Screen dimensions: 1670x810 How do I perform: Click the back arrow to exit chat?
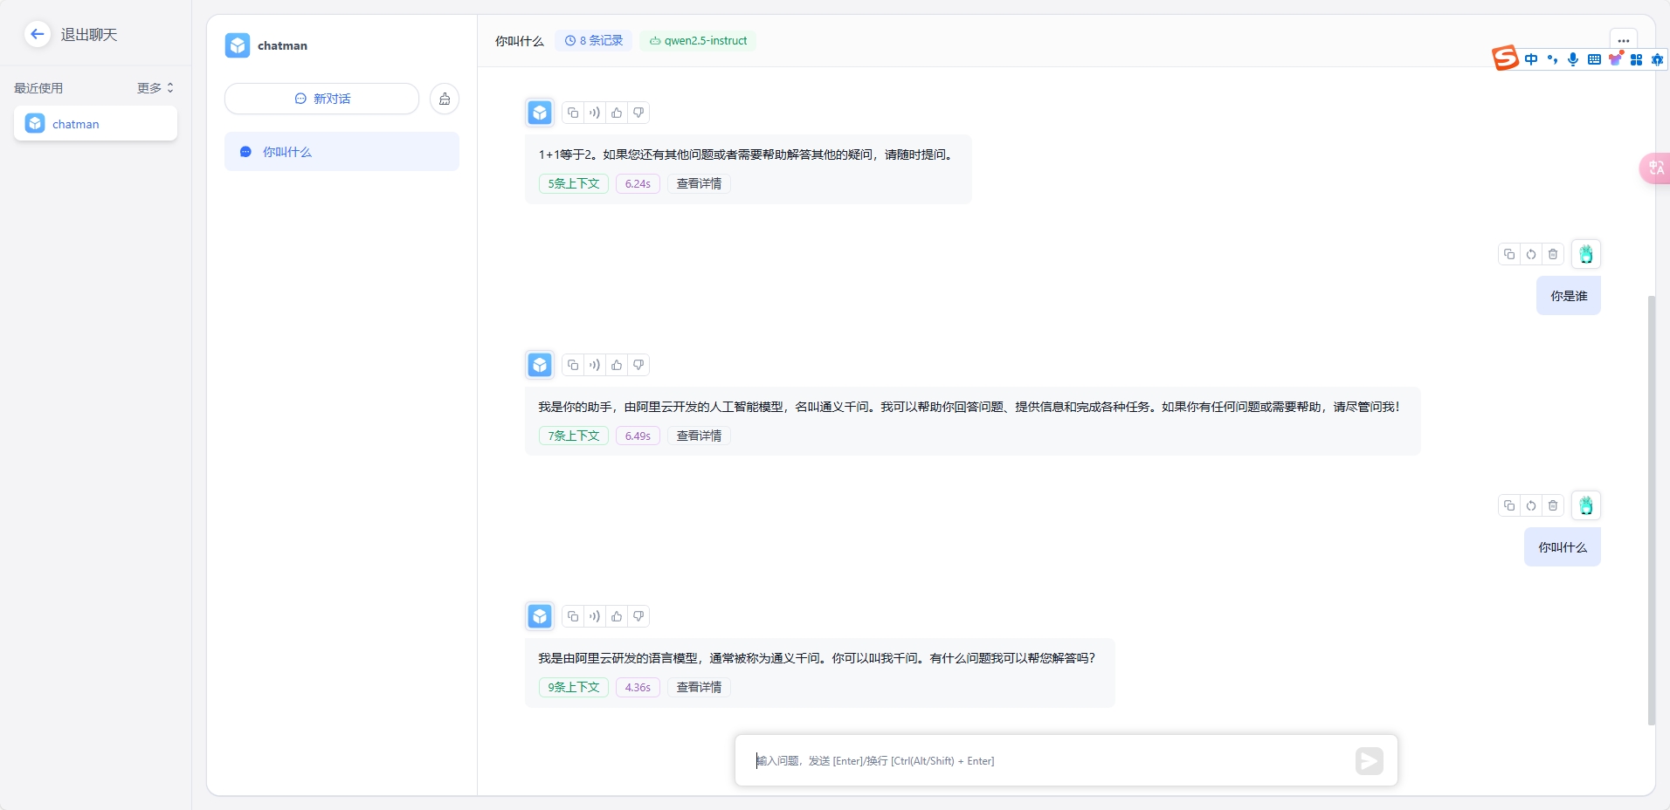tap(37, 34)
